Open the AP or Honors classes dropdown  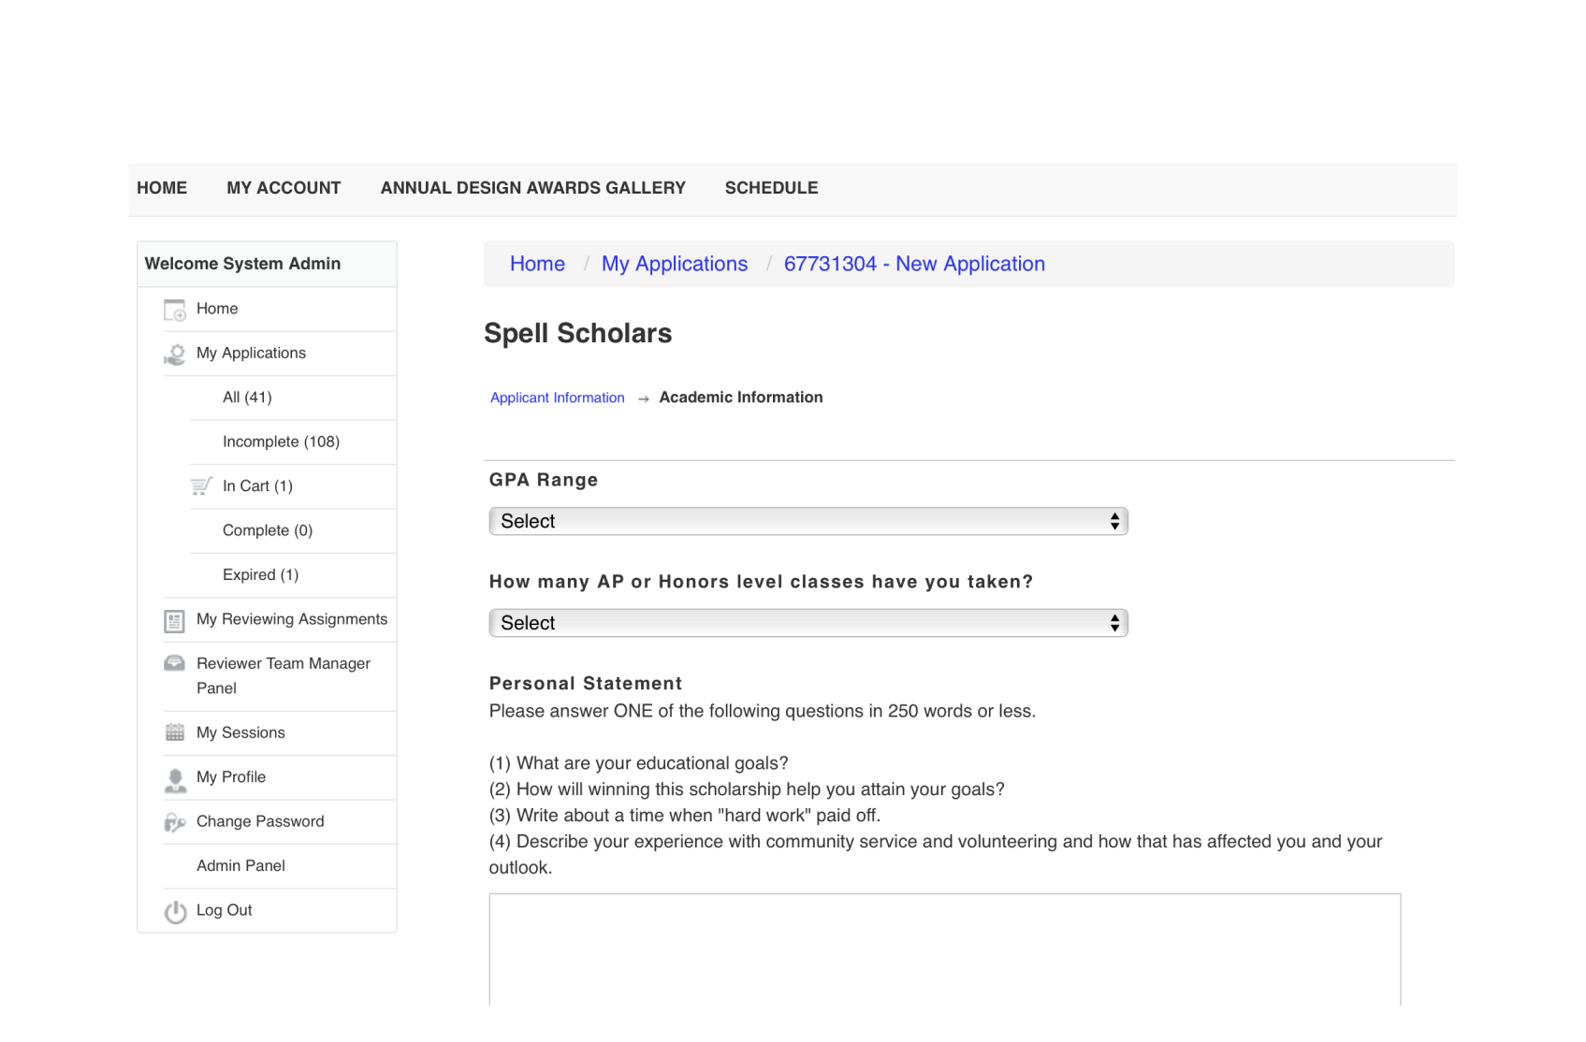808,624
